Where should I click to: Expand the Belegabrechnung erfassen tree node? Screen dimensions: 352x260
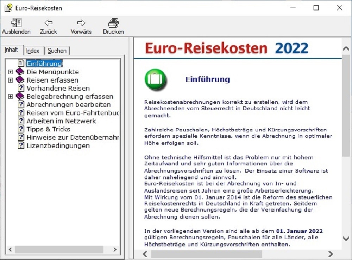tap(10, 96)
